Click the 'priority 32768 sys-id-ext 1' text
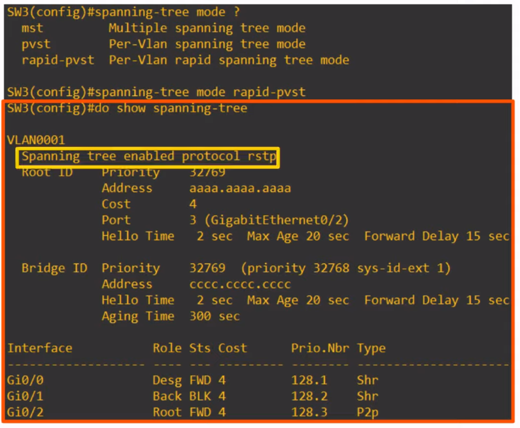This screenshot has width=520, height=428. (x=346, y=268)
